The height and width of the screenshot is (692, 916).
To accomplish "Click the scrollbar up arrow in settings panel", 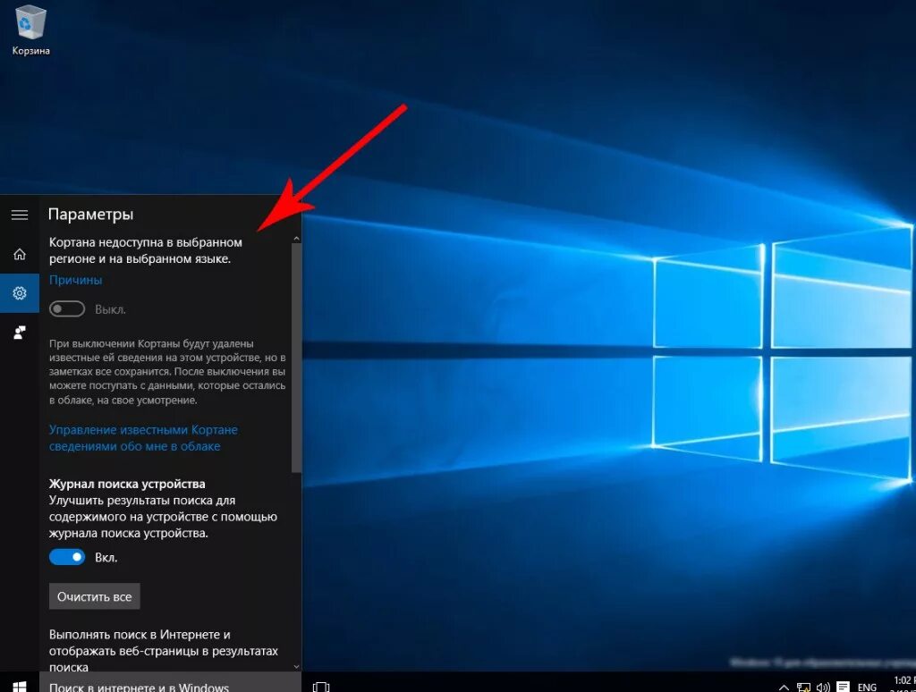I will (x=296, y=238).
